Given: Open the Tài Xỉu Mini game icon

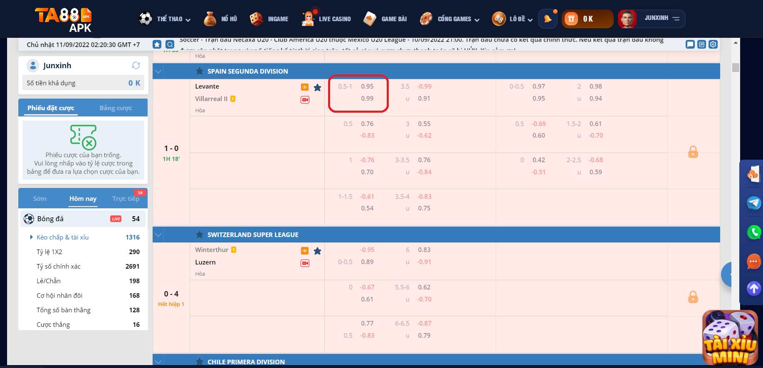Looking at the screenshot, I should (730, 338).
